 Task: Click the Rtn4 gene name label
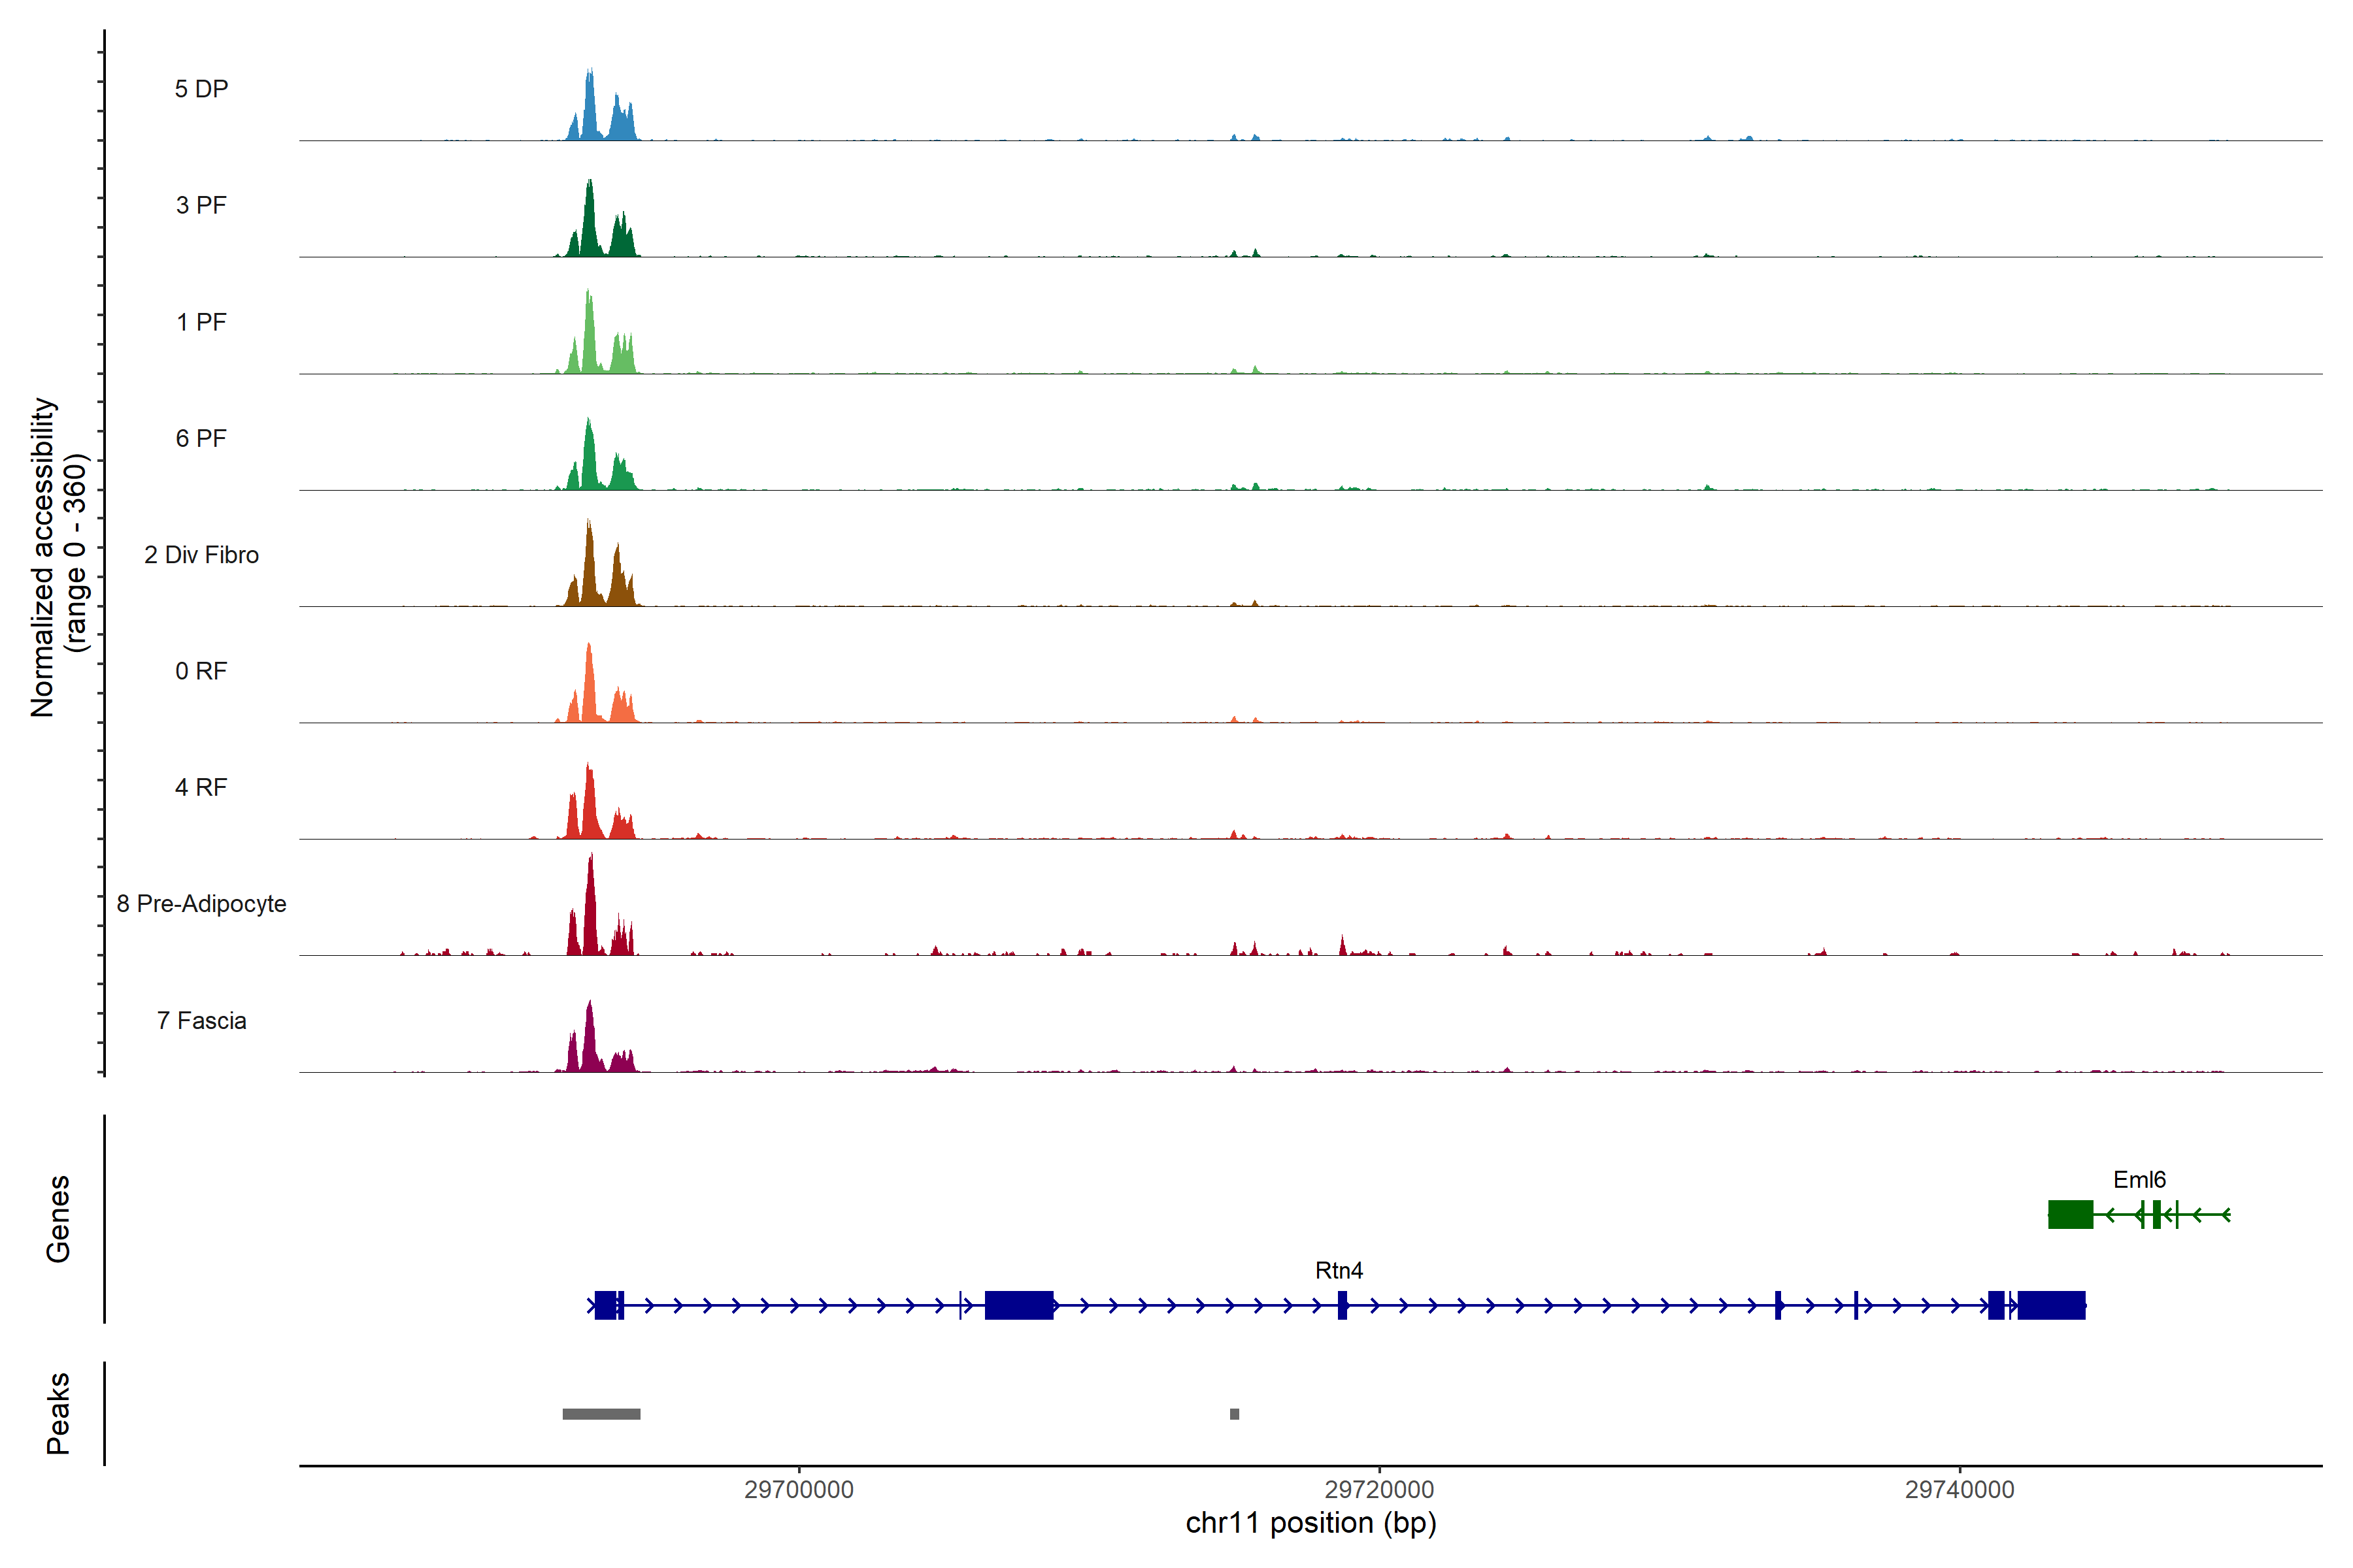click(1339, 1271)
